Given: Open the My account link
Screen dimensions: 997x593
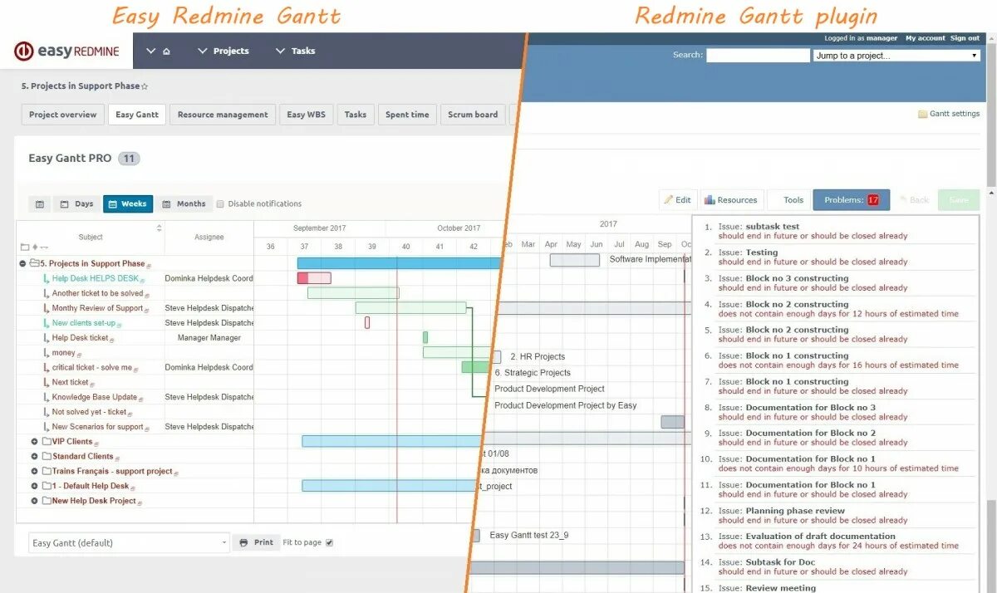Looking at the screenshot, I should [x=926, y=38].
